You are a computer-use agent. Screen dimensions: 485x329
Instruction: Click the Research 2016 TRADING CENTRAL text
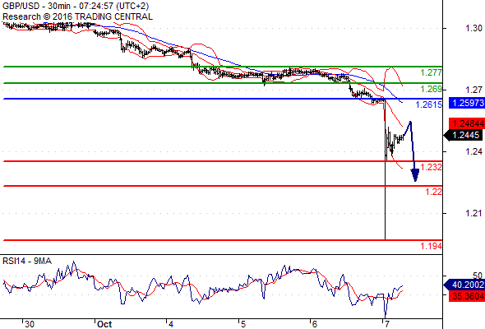point(77,16)
